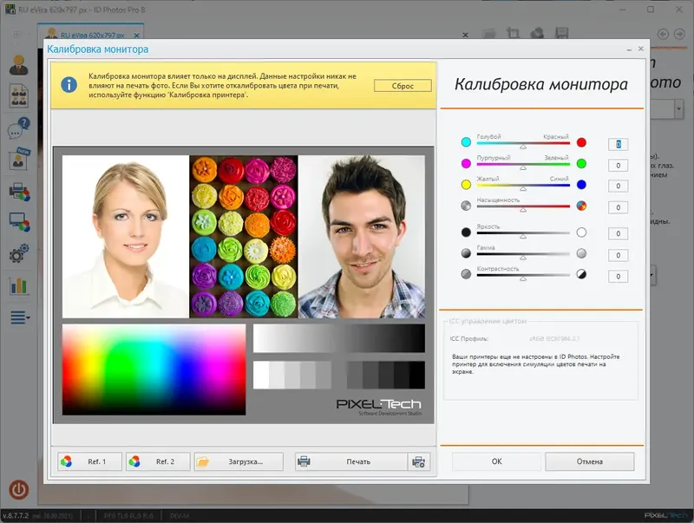Click the colorful cupcakes reference image

click(x=244, y=236)
